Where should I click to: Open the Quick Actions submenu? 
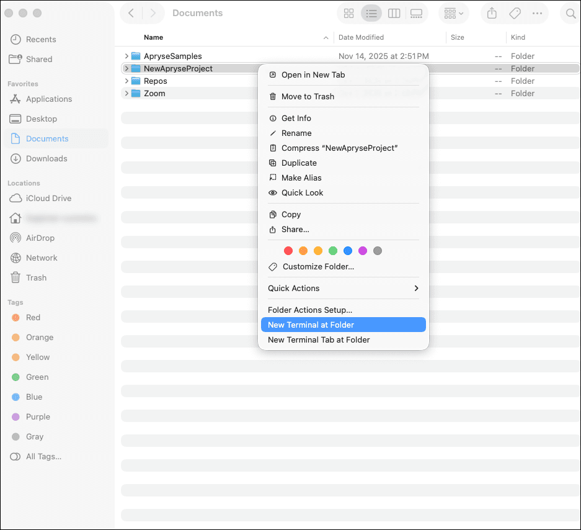tap(343, 288)
